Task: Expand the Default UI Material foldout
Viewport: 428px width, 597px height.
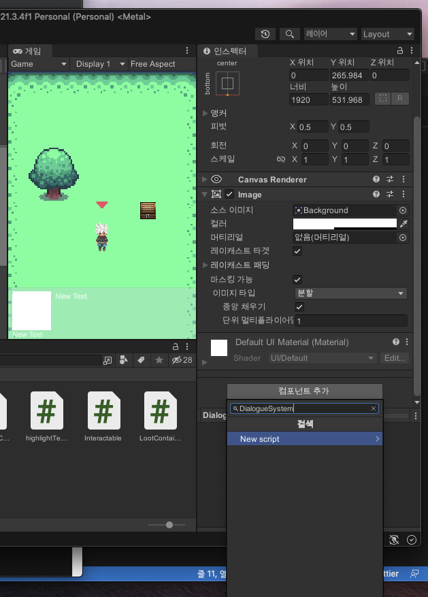Action: pos(205,362)
